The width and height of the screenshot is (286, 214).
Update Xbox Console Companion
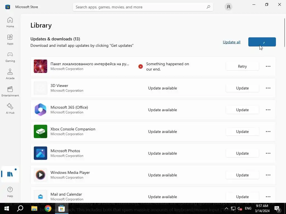(242, 132)
